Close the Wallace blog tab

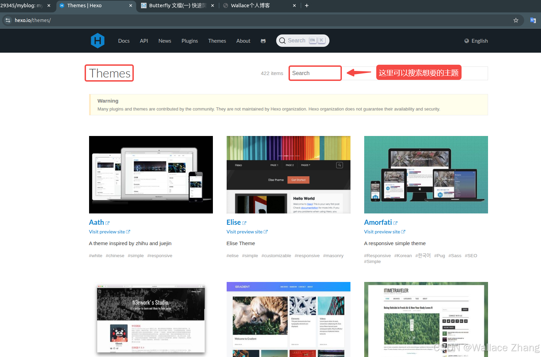(x=294, y=6)
